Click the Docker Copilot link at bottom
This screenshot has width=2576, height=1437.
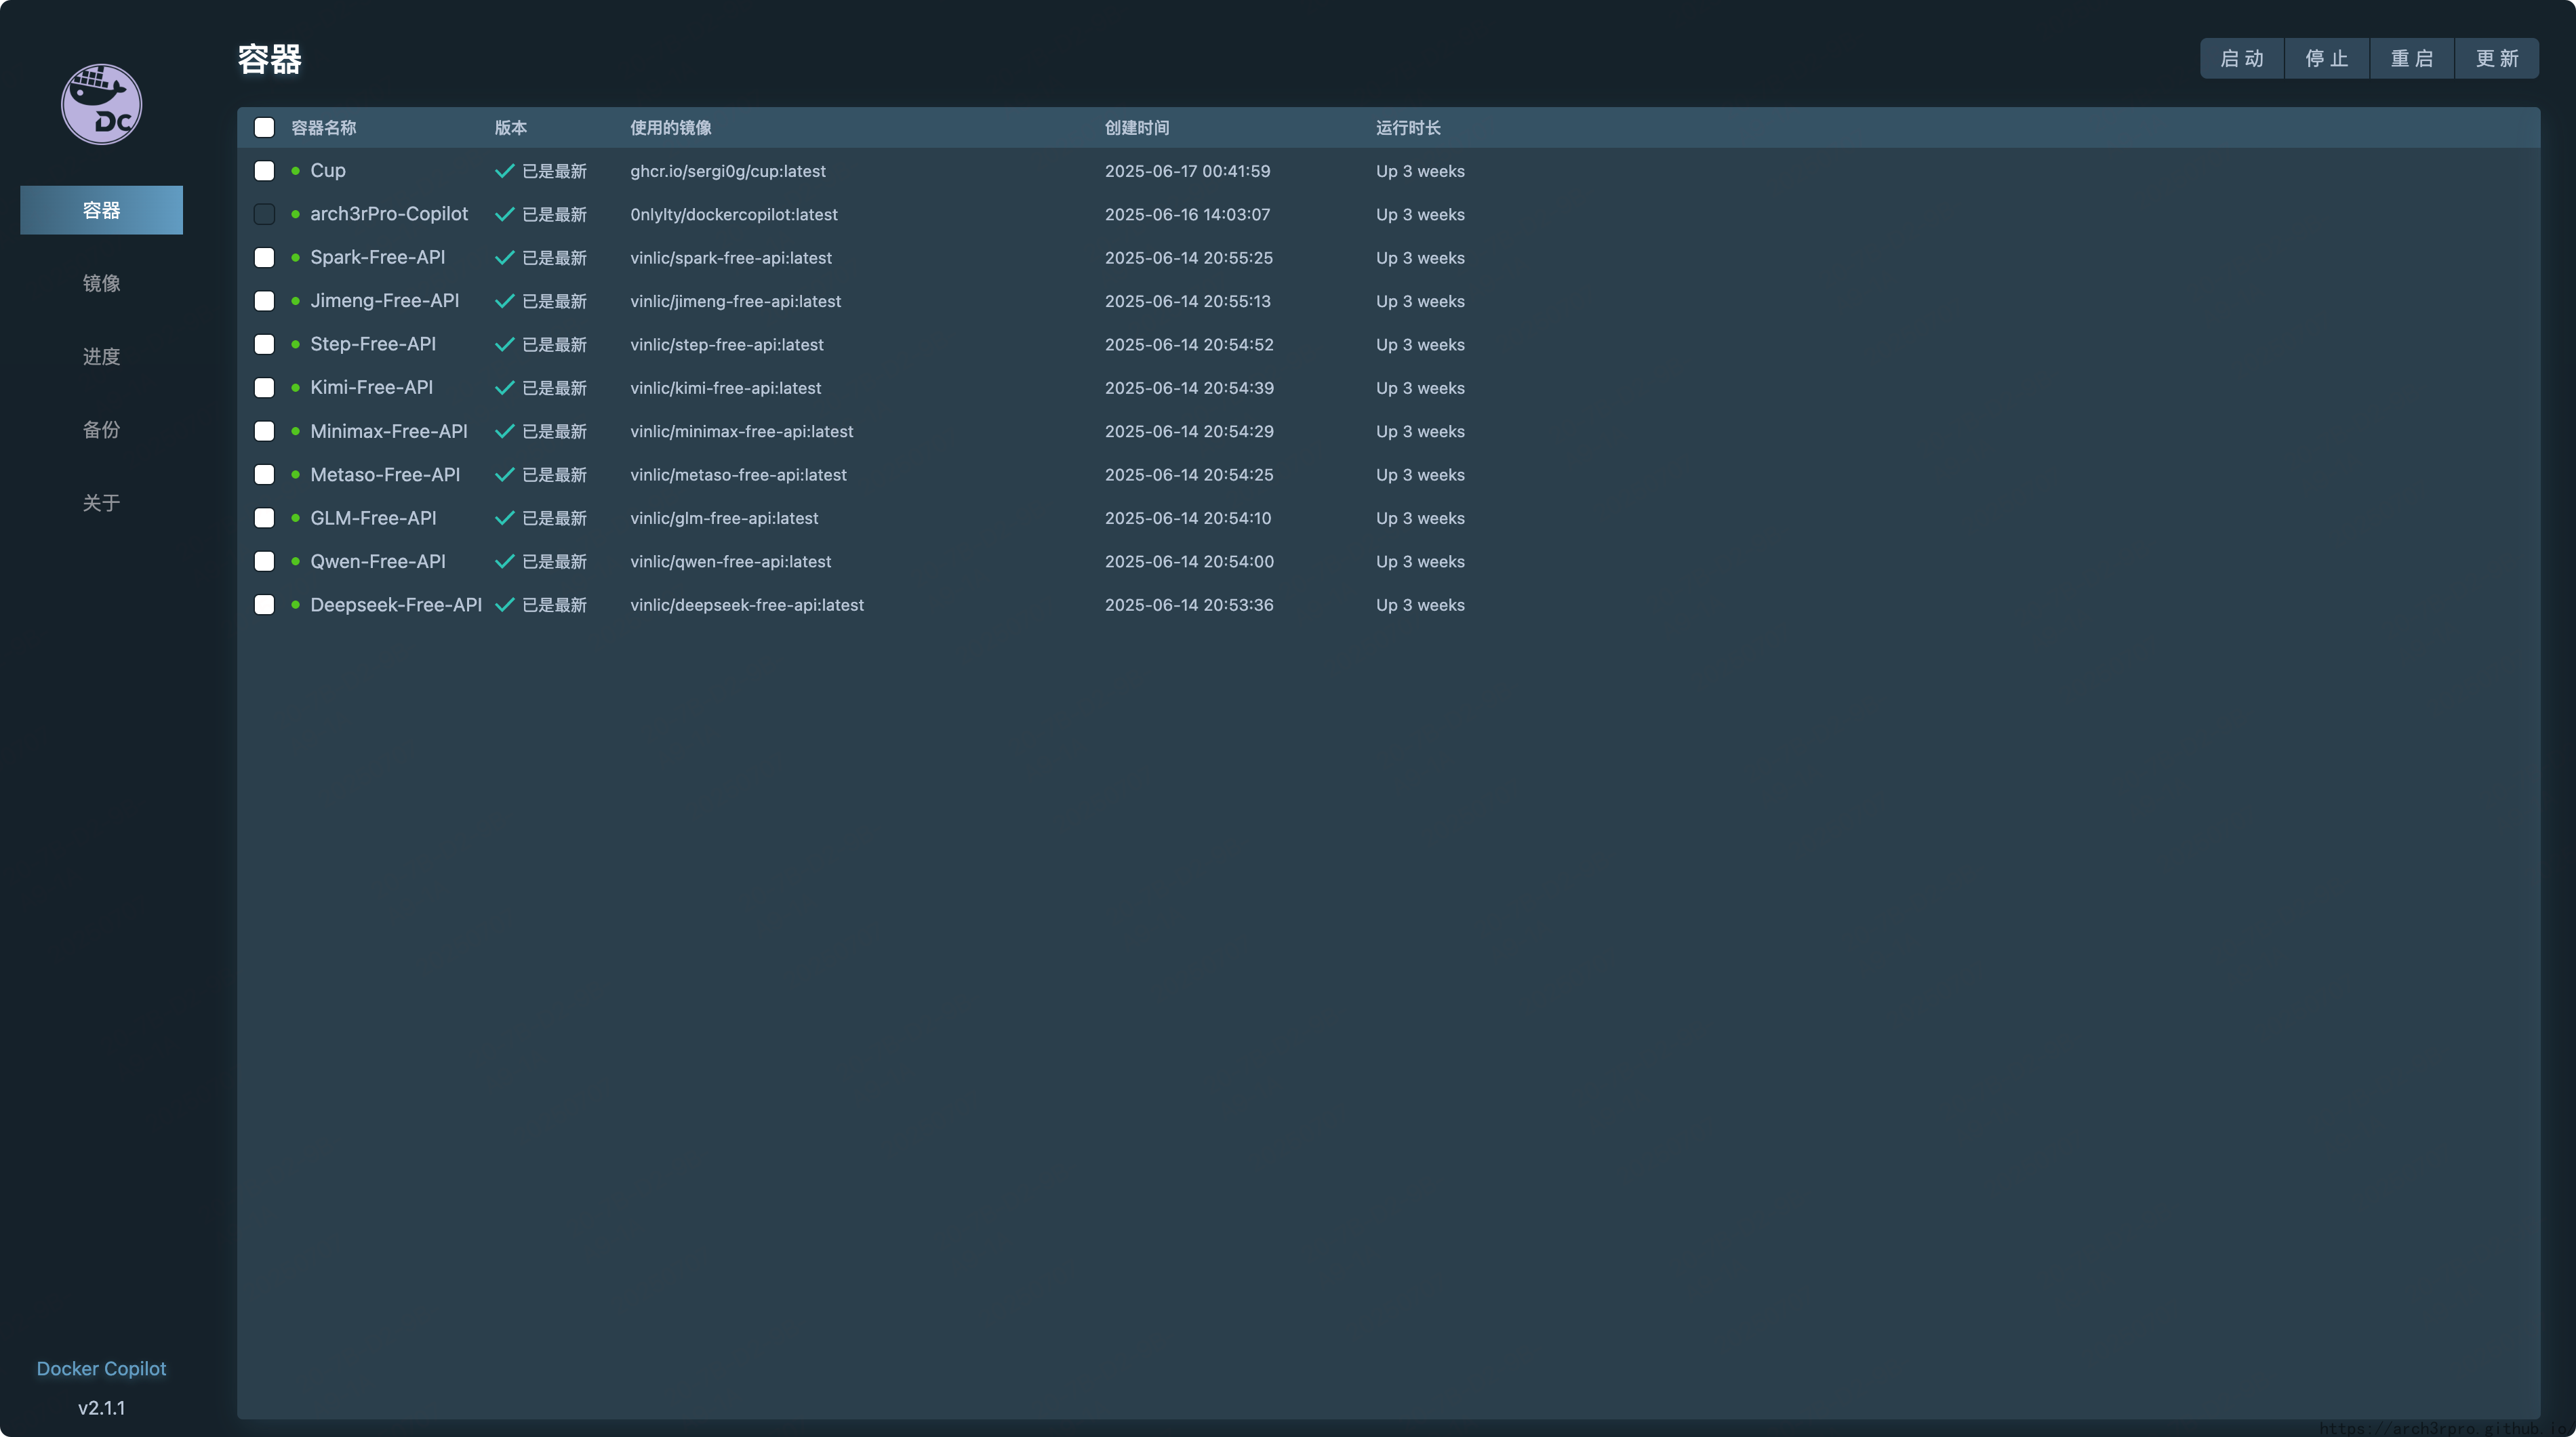(x=101, y=1368)
